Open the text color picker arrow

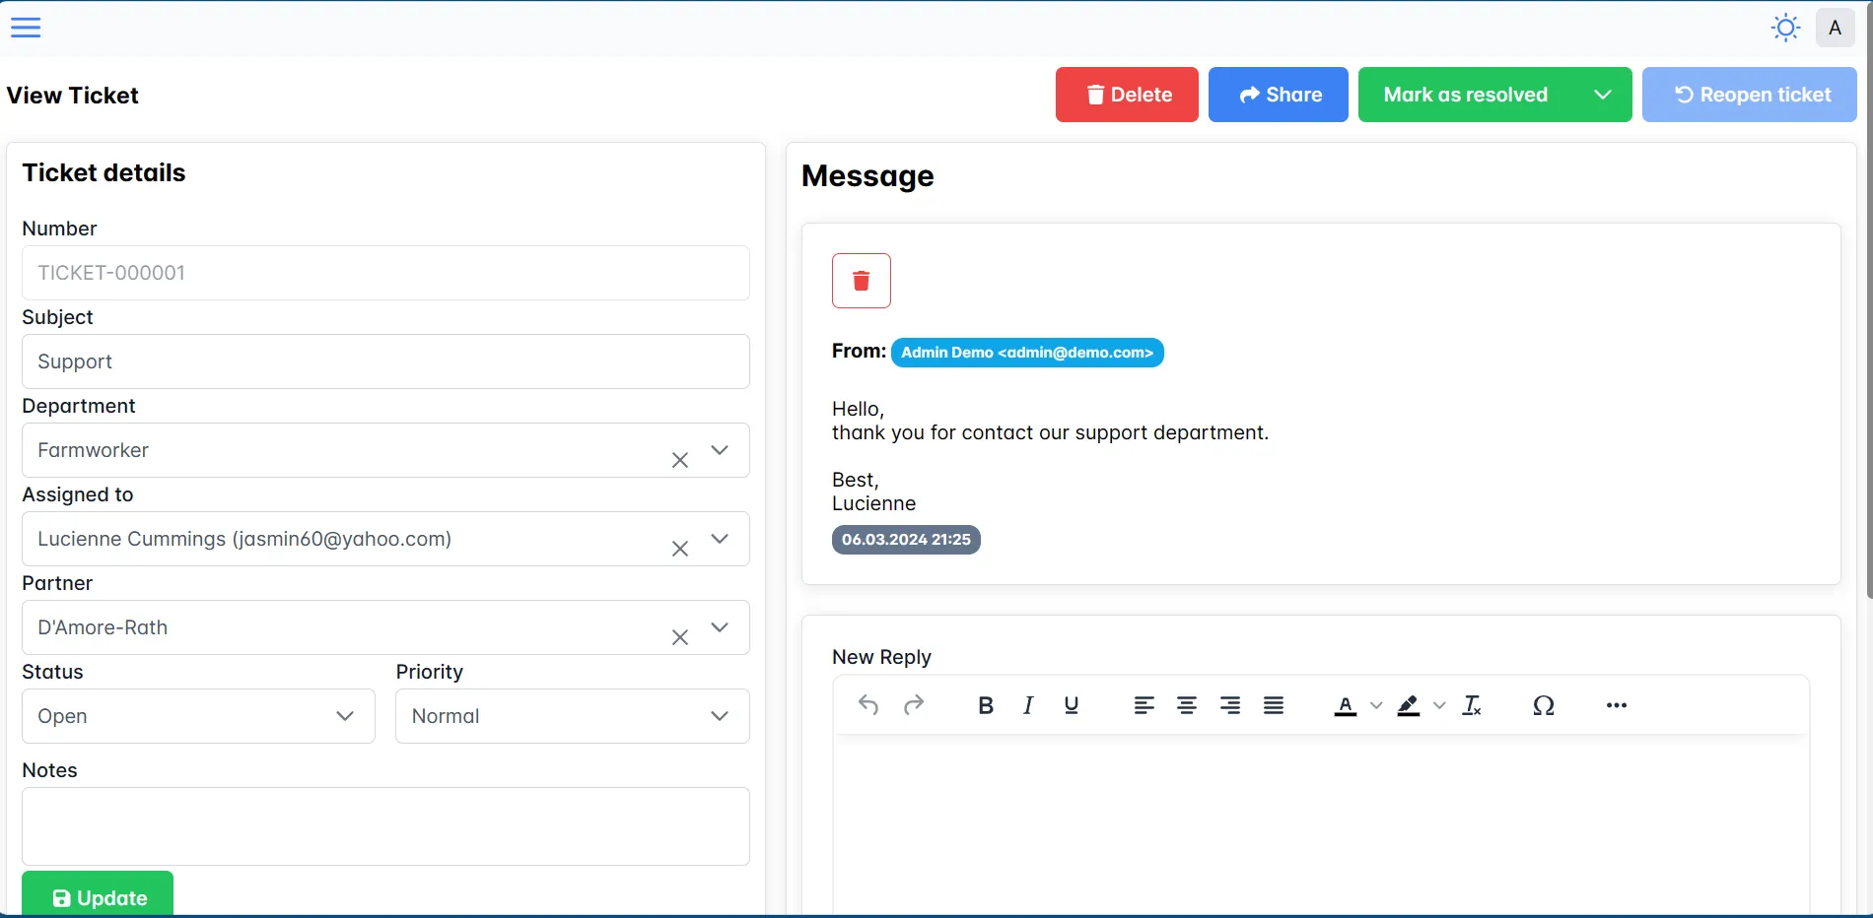point(1377,705)
